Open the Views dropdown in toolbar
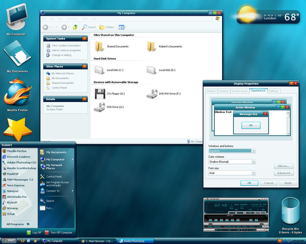Image resolution: width=306 pixels, height=244 pixels. [122, 27]
